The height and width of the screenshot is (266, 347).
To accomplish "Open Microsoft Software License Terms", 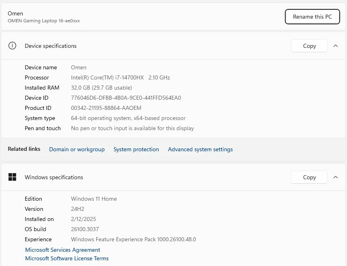I will pos(67,258).
